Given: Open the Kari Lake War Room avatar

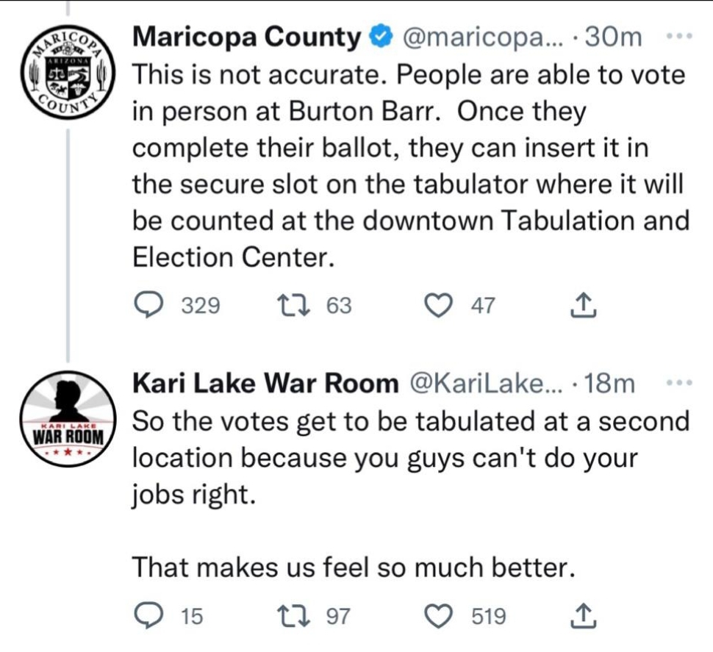Looking at the screenshot, I should 68,419.
